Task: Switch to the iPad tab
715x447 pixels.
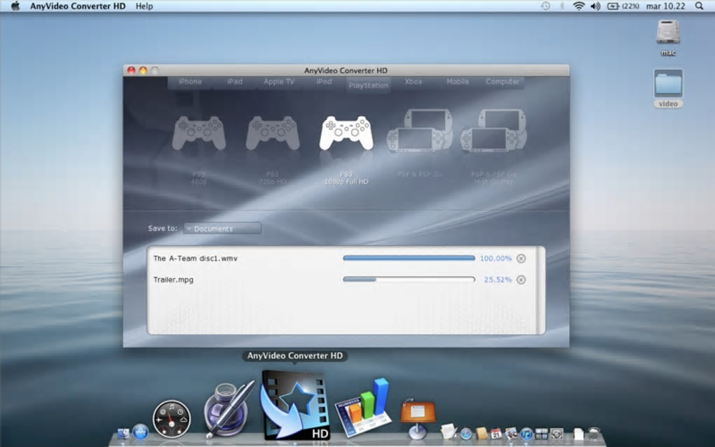Action: click(x=235, y=81)
